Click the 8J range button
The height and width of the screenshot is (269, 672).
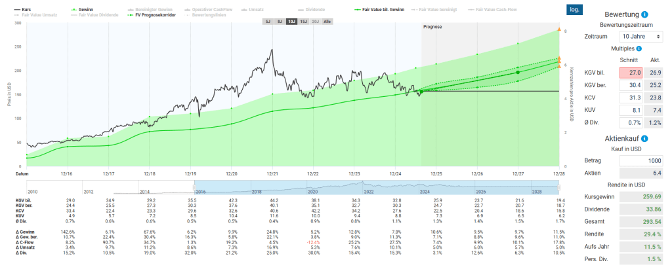tap(280, 22)
